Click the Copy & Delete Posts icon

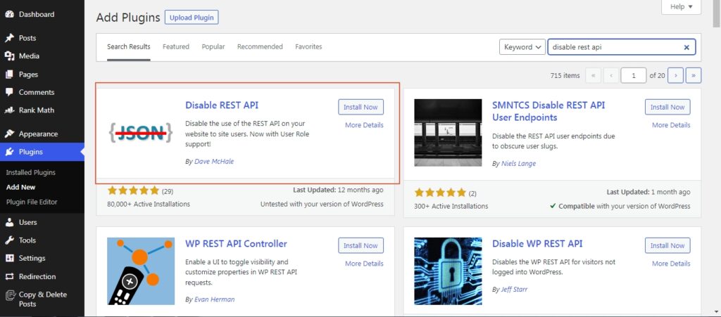pyautogui.click(x=9, y=295)
